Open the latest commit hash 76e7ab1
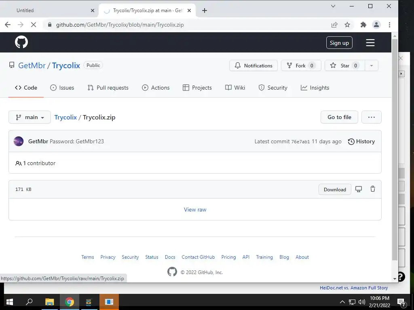 pyautogui.click(x=300, y=142)
